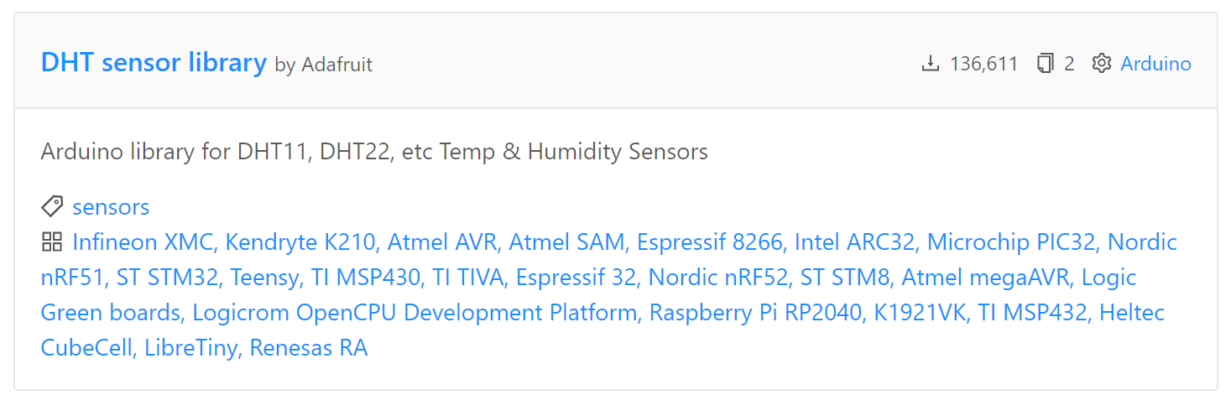Click the tag icon beside sensors
Image resolution: width=1231 pixels, height=400 pixels.
click(52, 206)
